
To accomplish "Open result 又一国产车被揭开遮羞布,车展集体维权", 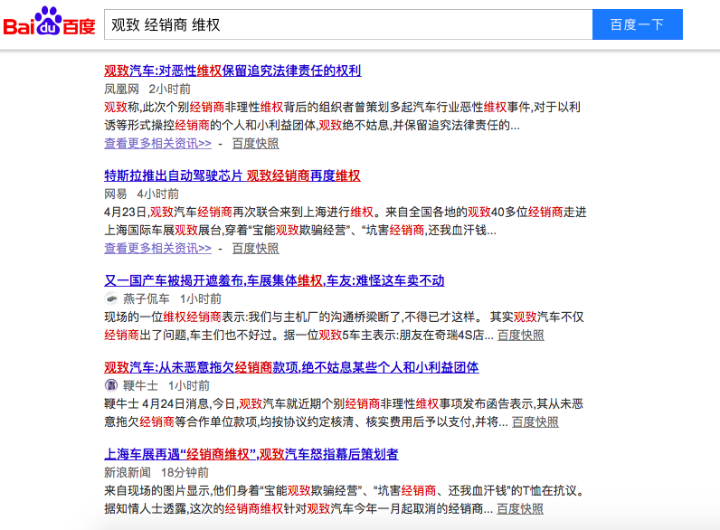I will click(274, 280).
